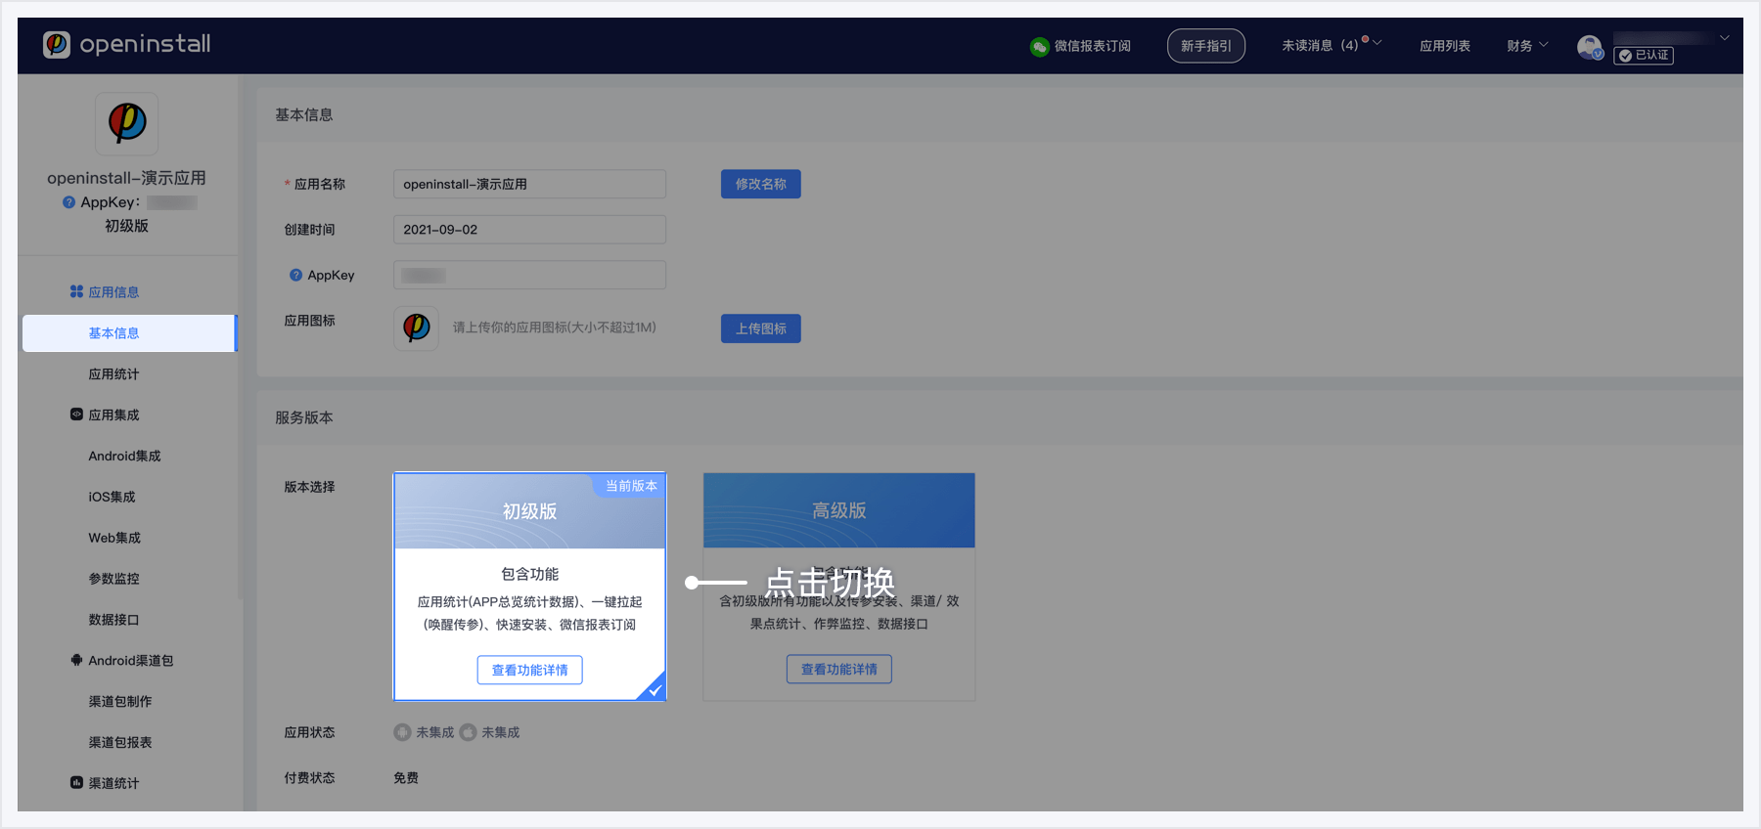
Task: Open Android集成 sidebar item
Action: coord(124,457)
